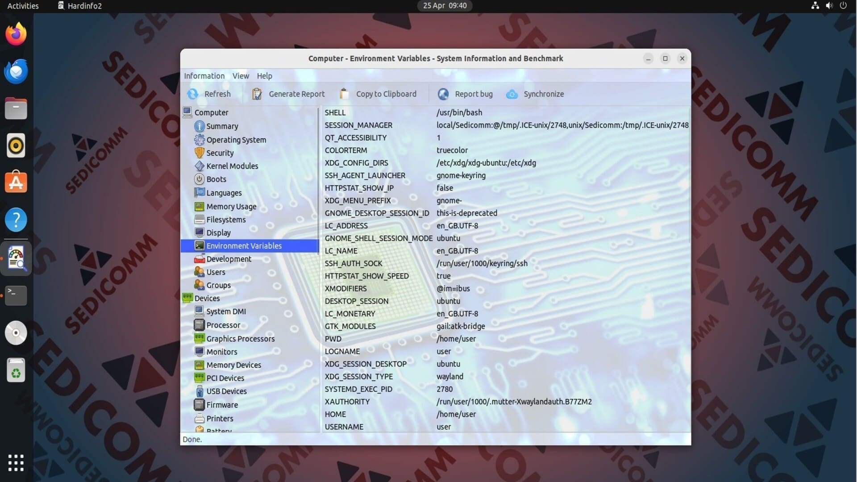
Task: Open the Memory Usage sidebar entry
Action: 231,207
